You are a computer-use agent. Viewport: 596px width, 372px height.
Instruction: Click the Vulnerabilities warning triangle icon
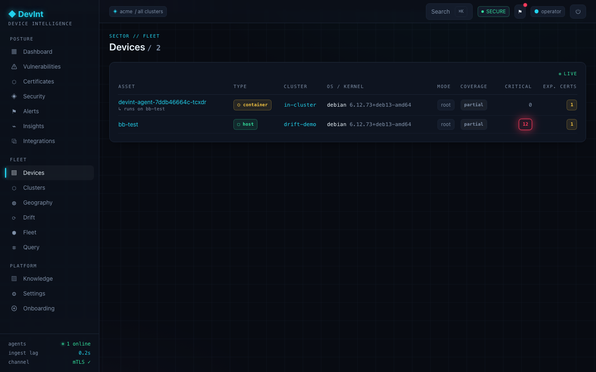pos(14,67)
